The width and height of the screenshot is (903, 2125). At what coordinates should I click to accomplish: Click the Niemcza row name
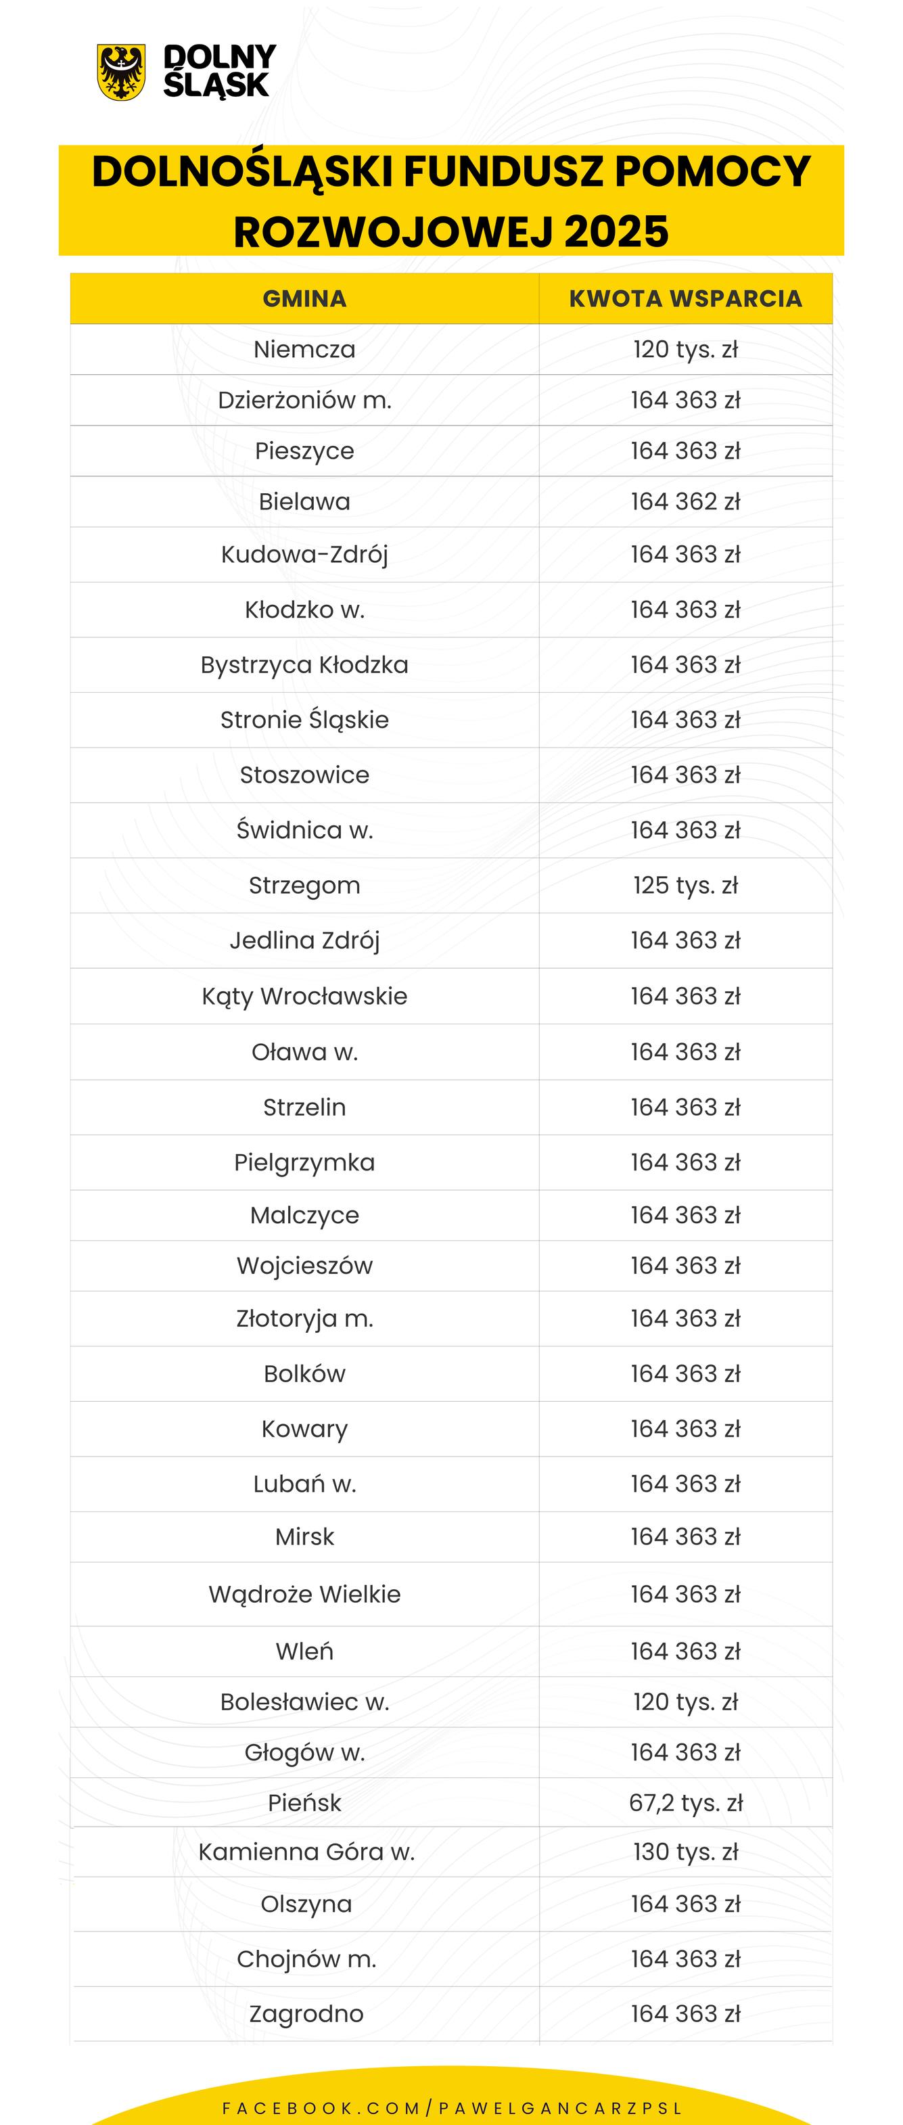point(304,350)
